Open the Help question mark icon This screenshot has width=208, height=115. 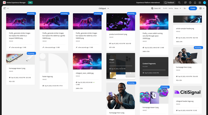click(x=190, y=2)
